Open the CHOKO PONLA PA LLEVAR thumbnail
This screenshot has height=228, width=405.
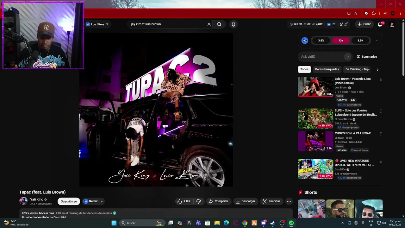click(x=315, y=141)
